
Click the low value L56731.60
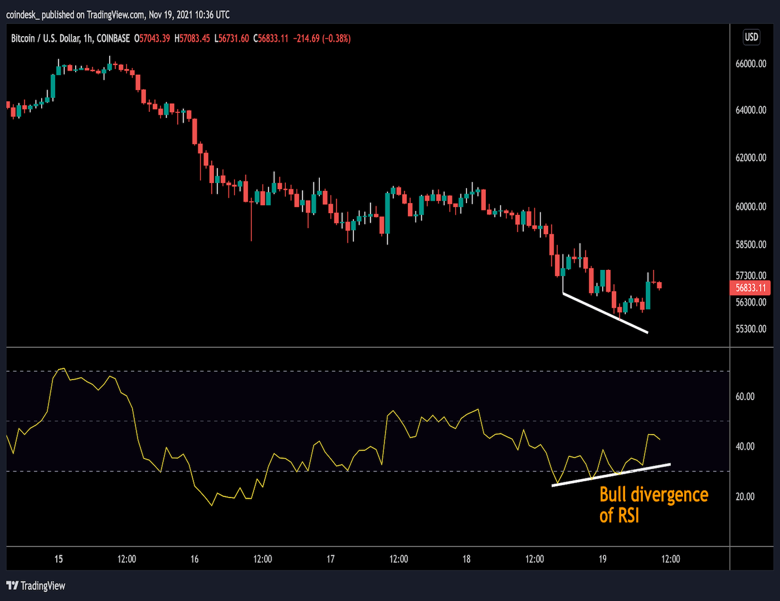click(232, 38)
